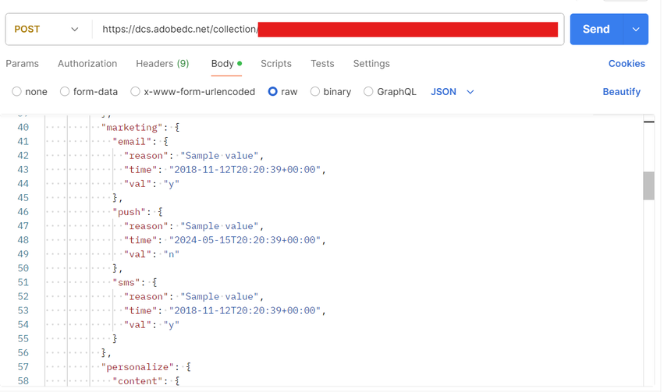
Task: Open the Authorization tab
Action: [x=87, y=64]
